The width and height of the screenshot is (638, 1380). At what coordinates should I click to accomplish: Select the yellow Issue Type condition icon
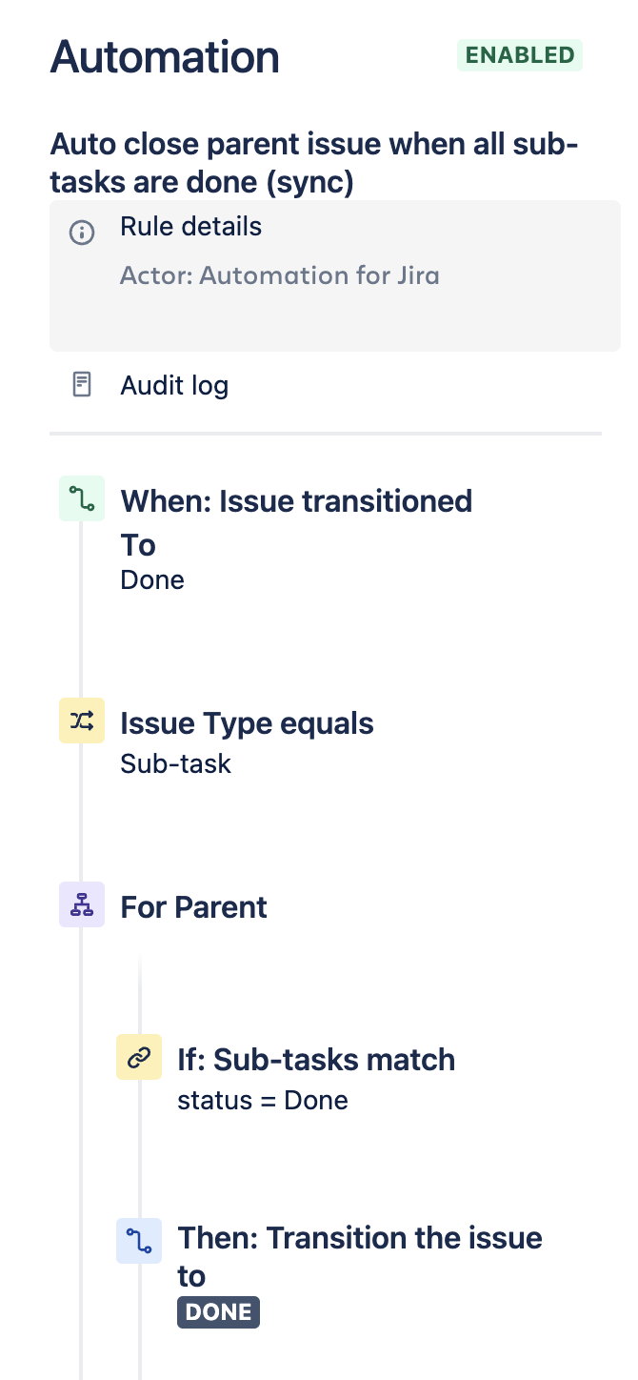point(82,721)
